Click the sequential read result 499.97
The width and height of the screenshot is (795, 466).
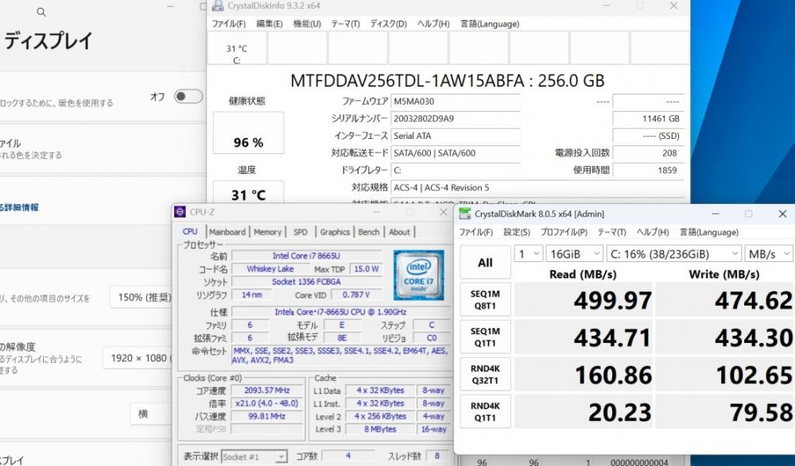coord(583,300)
